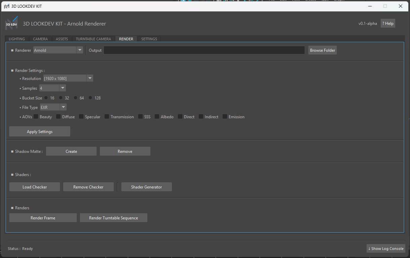410x258 pixels.
Task: Enable the Beauty AOV checkbox
Action: (x=36, y=117)
